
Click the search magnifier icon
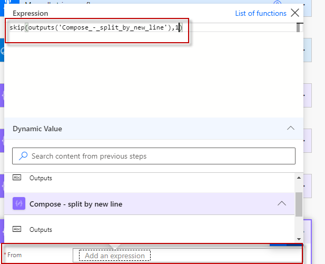click(23, 156)
